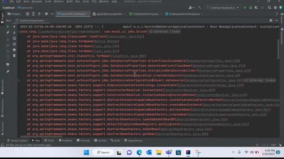
Task: Open IDE settings gear in toolbar
Action: coord(275,8)
